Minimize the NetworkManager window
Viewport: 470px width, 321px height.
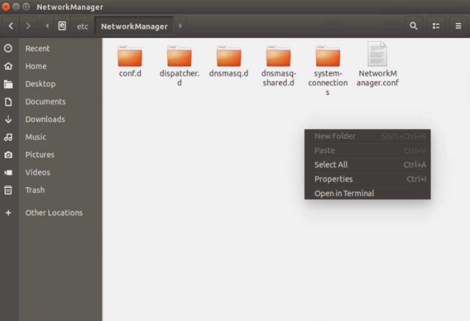[x=16, y=7]
